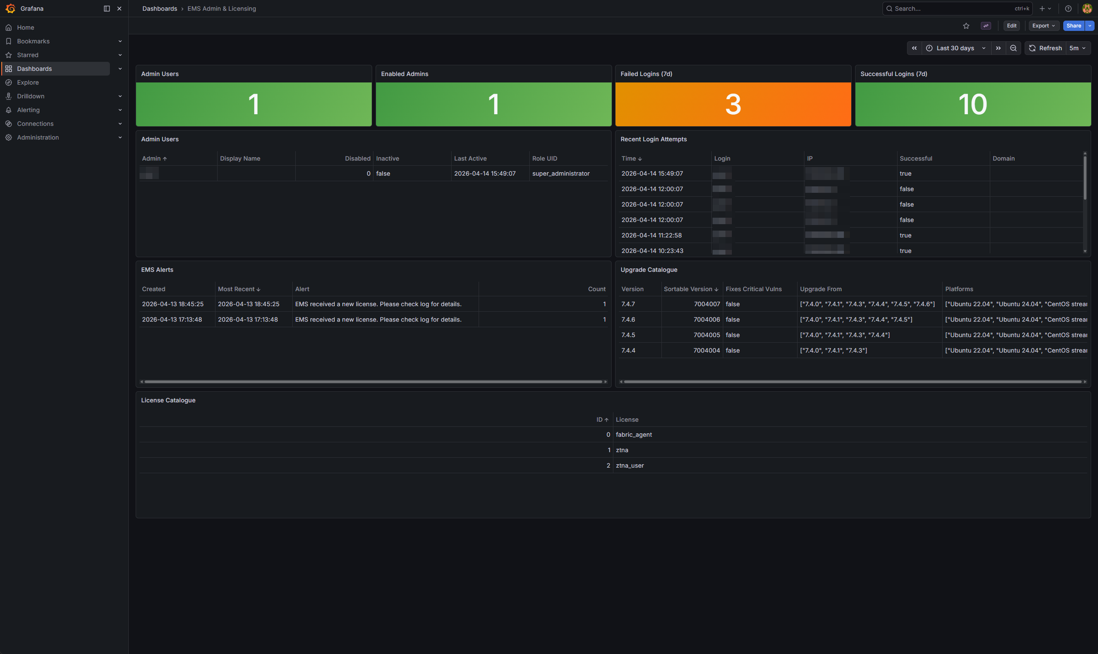Expand the Starred section chevron
Screen dimensions: 1098x654
pyautogui.click(x=120, y=55)
